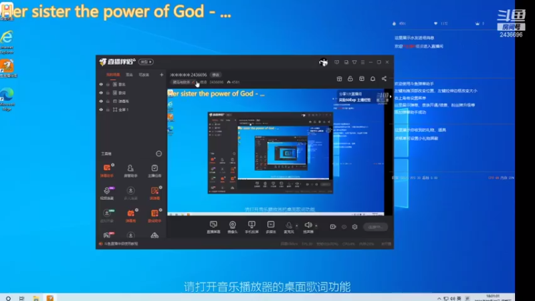The height and width of the screenshot is (301, 535).
Task: Select the 全屏 1 layer row
Action: point(130,110)
